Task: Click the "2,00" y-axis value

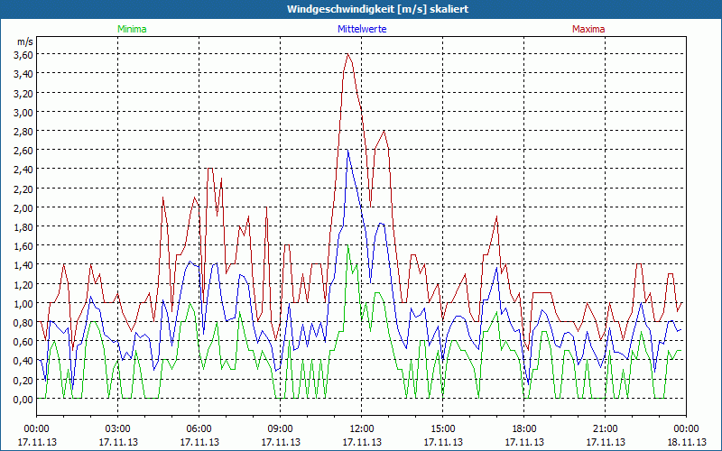Action: tap(23, 207)
